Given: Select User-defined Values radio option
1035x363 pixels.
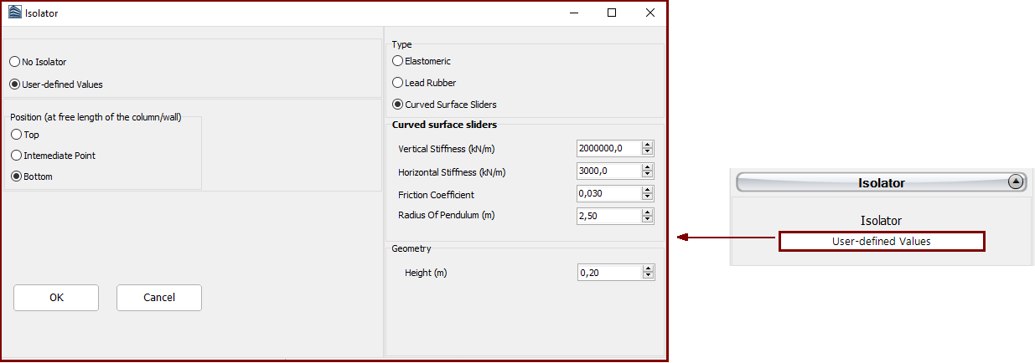Looking at the screenshot, I should click(x=15, y=84).
